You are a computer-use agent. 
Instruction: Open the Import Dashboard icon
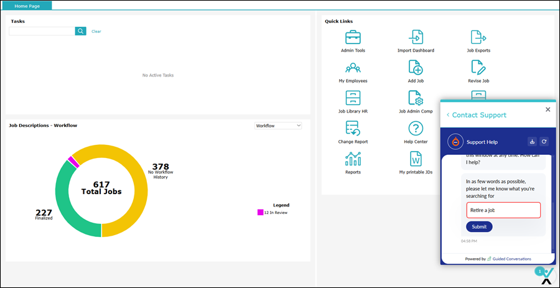[x=415, y=37]
